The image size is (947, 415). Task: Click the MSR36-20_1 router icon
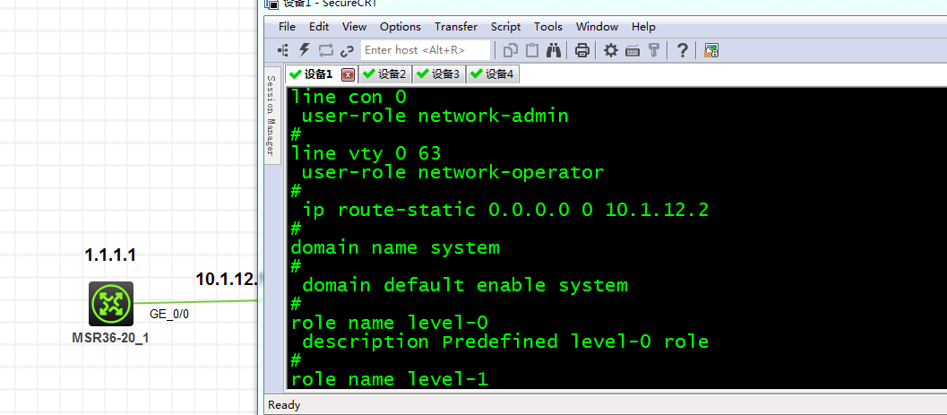click(111, 304)
